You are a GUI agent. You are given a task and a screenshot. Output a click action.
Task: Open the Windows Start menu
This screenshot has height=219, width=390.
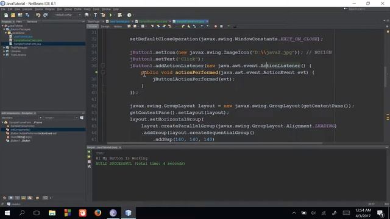coord(7,213)
